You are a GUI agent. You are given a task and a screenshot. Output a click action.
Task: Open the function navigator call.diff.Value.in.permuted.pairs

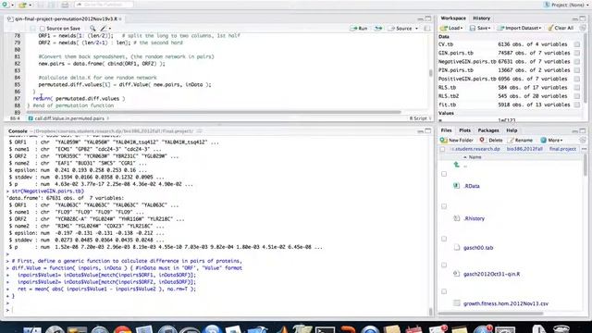(x=68, y=118)
